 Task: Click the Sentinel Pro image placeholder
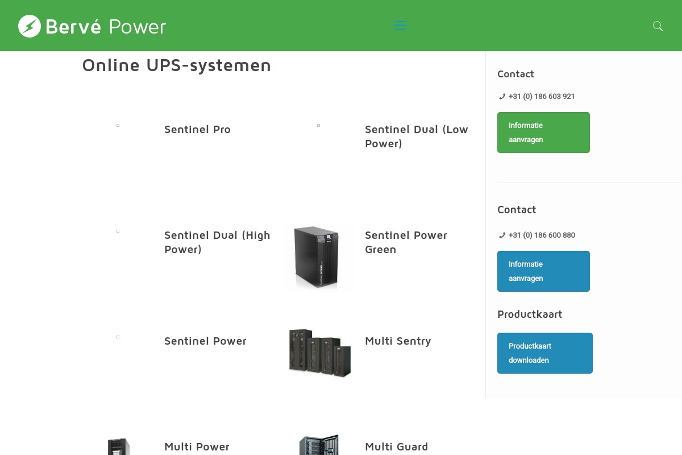(x=118, y=125)
